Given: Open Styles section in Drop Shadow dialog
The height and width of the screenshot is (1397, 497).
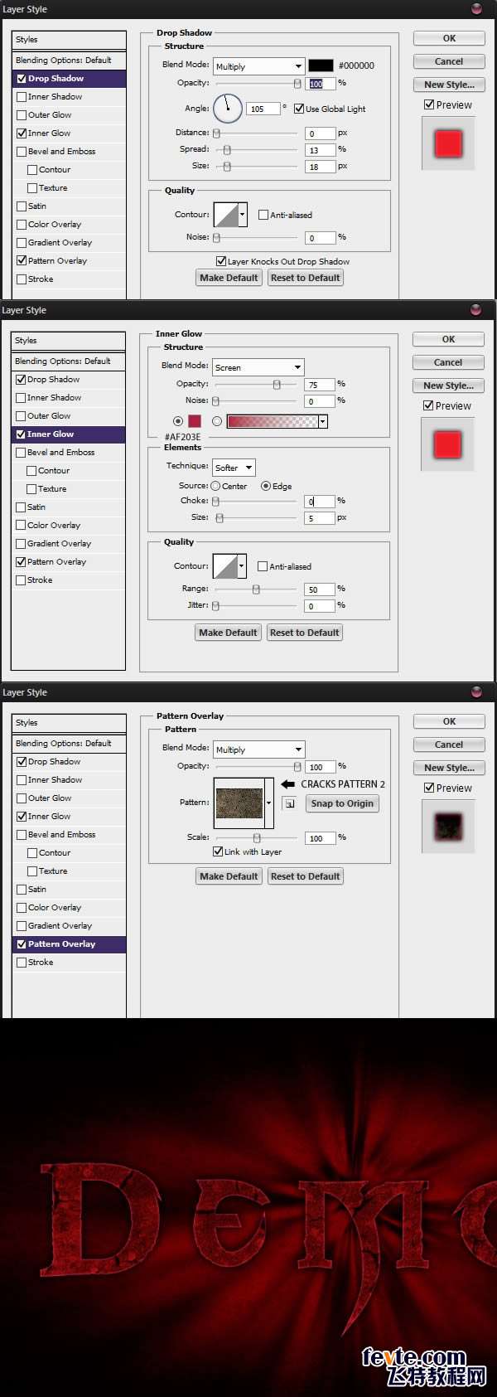Looking at the screenshot, I should click(x=70, y=39).
